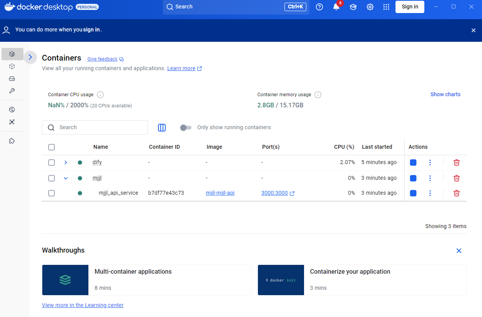Click the Show charts link
This screenshot has height=317, width=482.
[445, 94]
